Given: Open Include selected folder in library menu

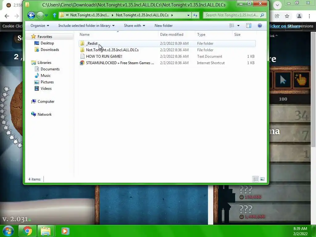Looking at the screenshot, I should click(x=86, y=26).
